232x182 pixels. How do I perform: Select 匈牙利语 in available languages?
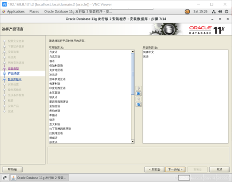click(x=90, y=83)
